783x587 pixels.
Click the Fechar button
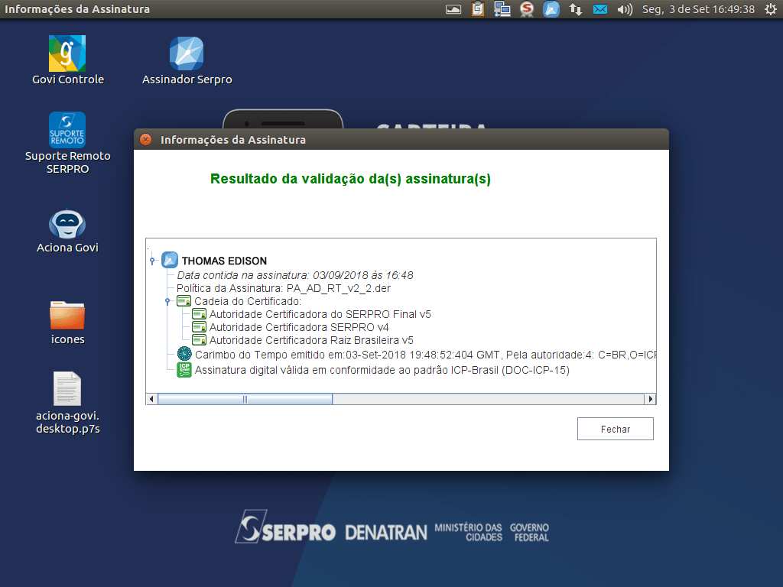tap(616, 429)
